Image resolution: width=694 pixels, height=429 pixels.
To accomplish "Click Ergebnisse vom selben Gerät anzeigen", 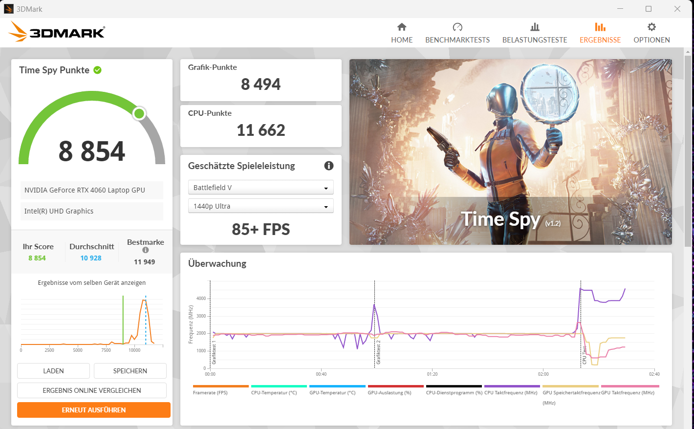I will [x=92, y=283].
